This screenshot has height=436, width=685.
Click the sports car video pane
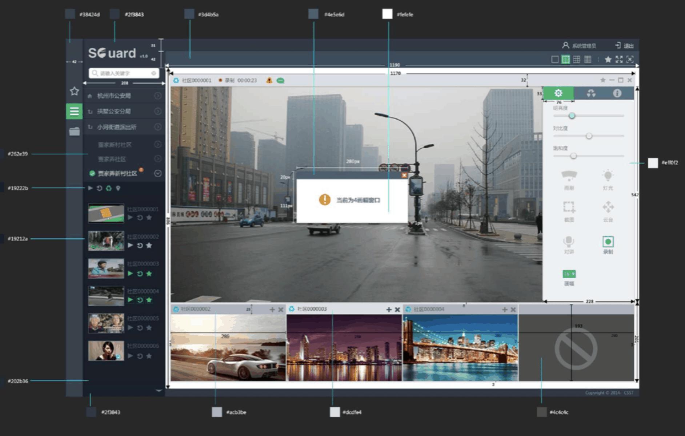click(228, 348)
